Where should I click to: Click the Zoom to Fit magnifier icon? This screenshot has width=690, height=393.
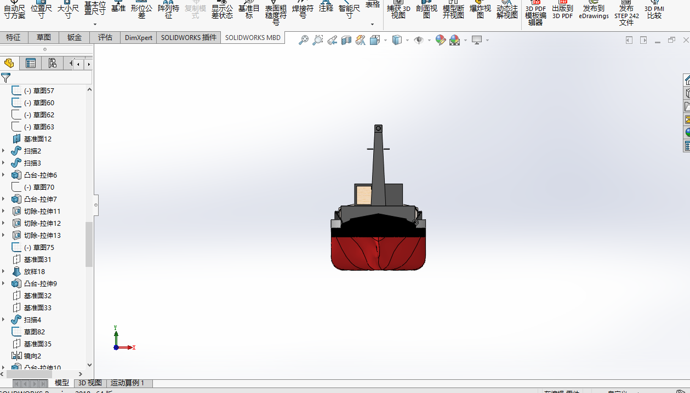[304, 40]
